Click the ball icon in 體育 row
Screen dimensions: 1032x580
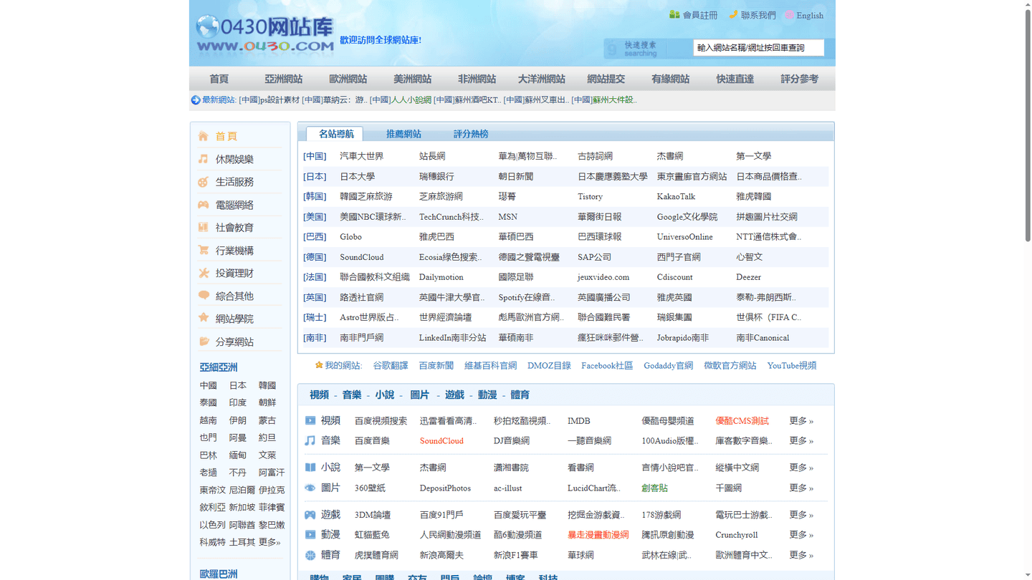coord(310,555)
